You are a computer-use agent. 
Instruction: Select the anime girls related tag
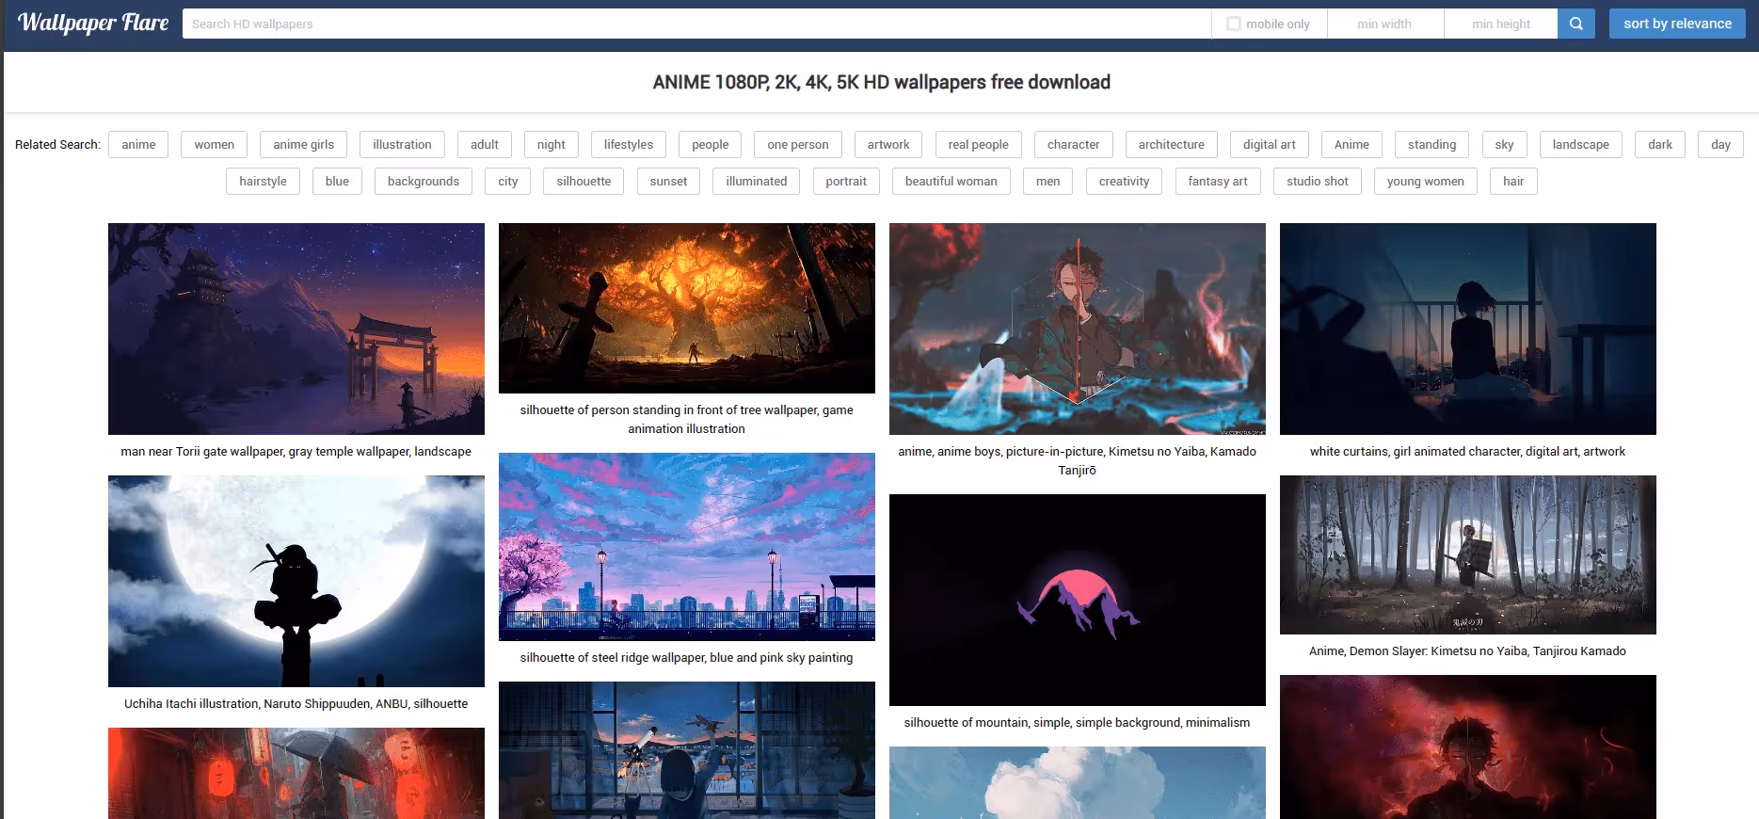[303, 144]
